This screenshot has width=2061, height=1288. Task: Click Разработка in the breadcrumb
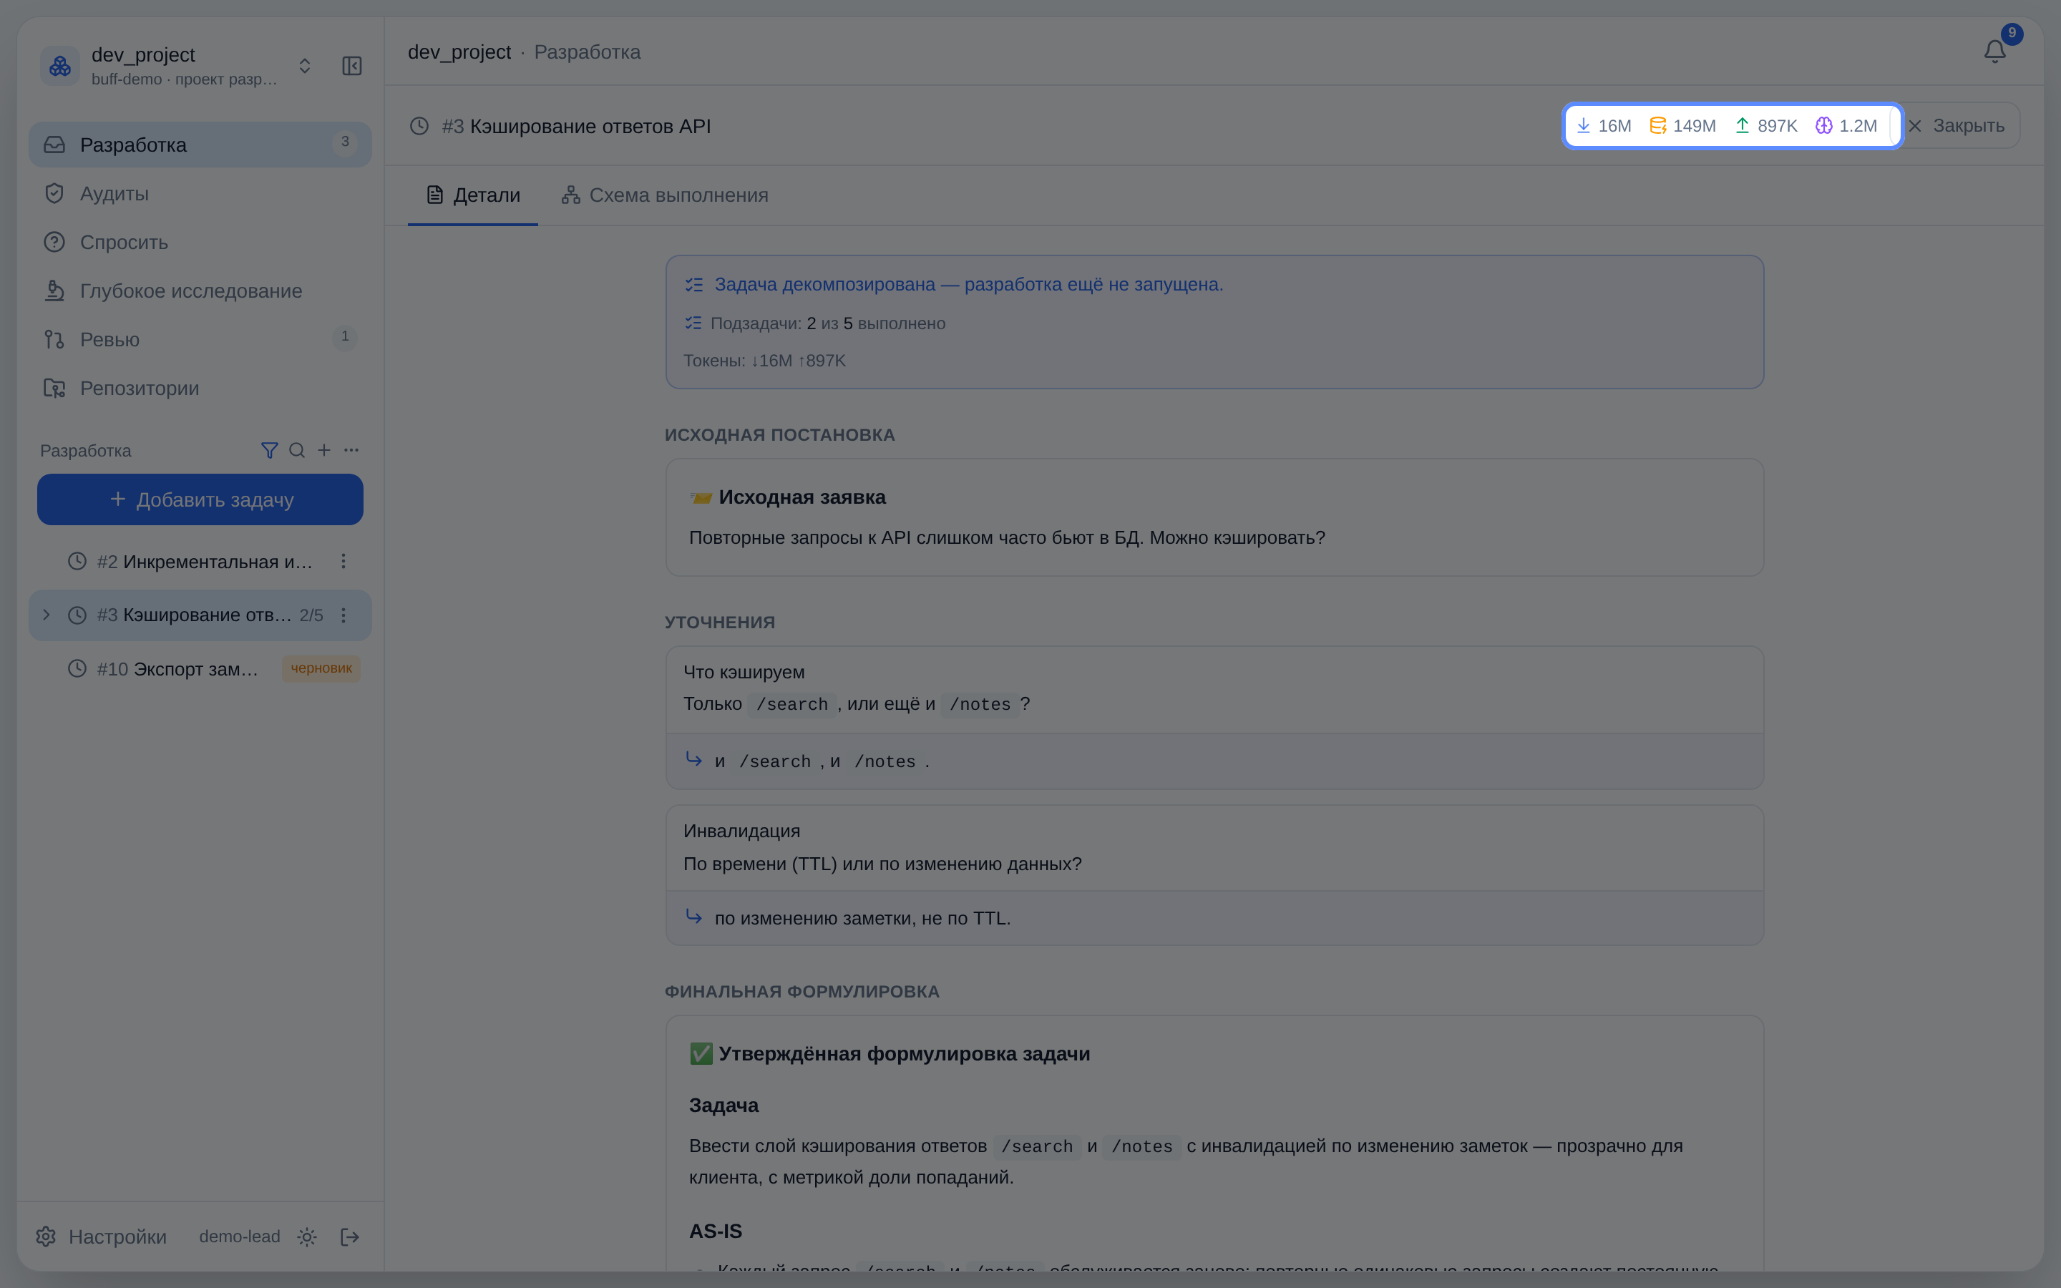pos(588,52)
